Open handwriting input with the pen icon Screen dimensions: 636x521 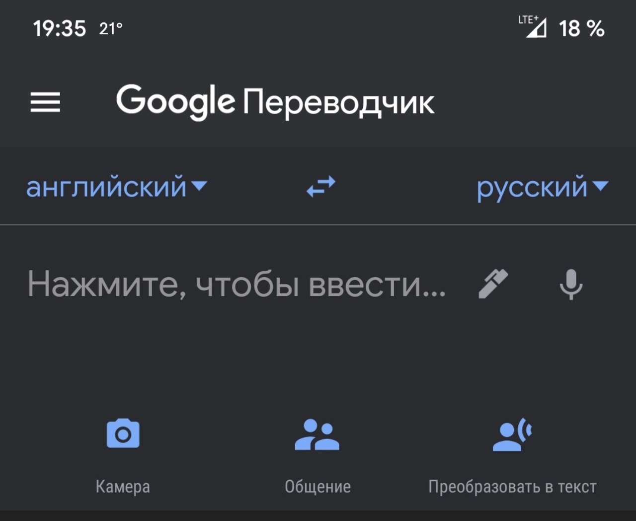(x=493, y=284)
